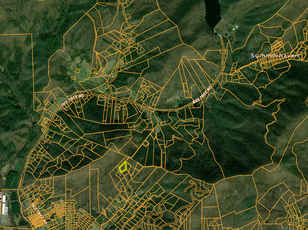Click the Bee Tree Rd label on the upper-left road
Image resolution: width=308 pixels, height=230 pixels.
point(72,101)
